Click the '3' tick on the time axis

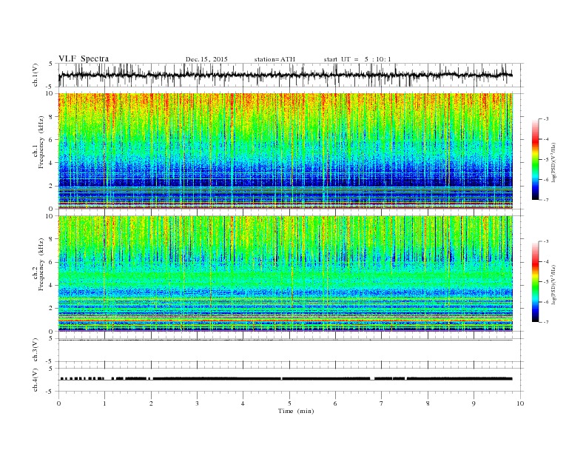[197, 403]
